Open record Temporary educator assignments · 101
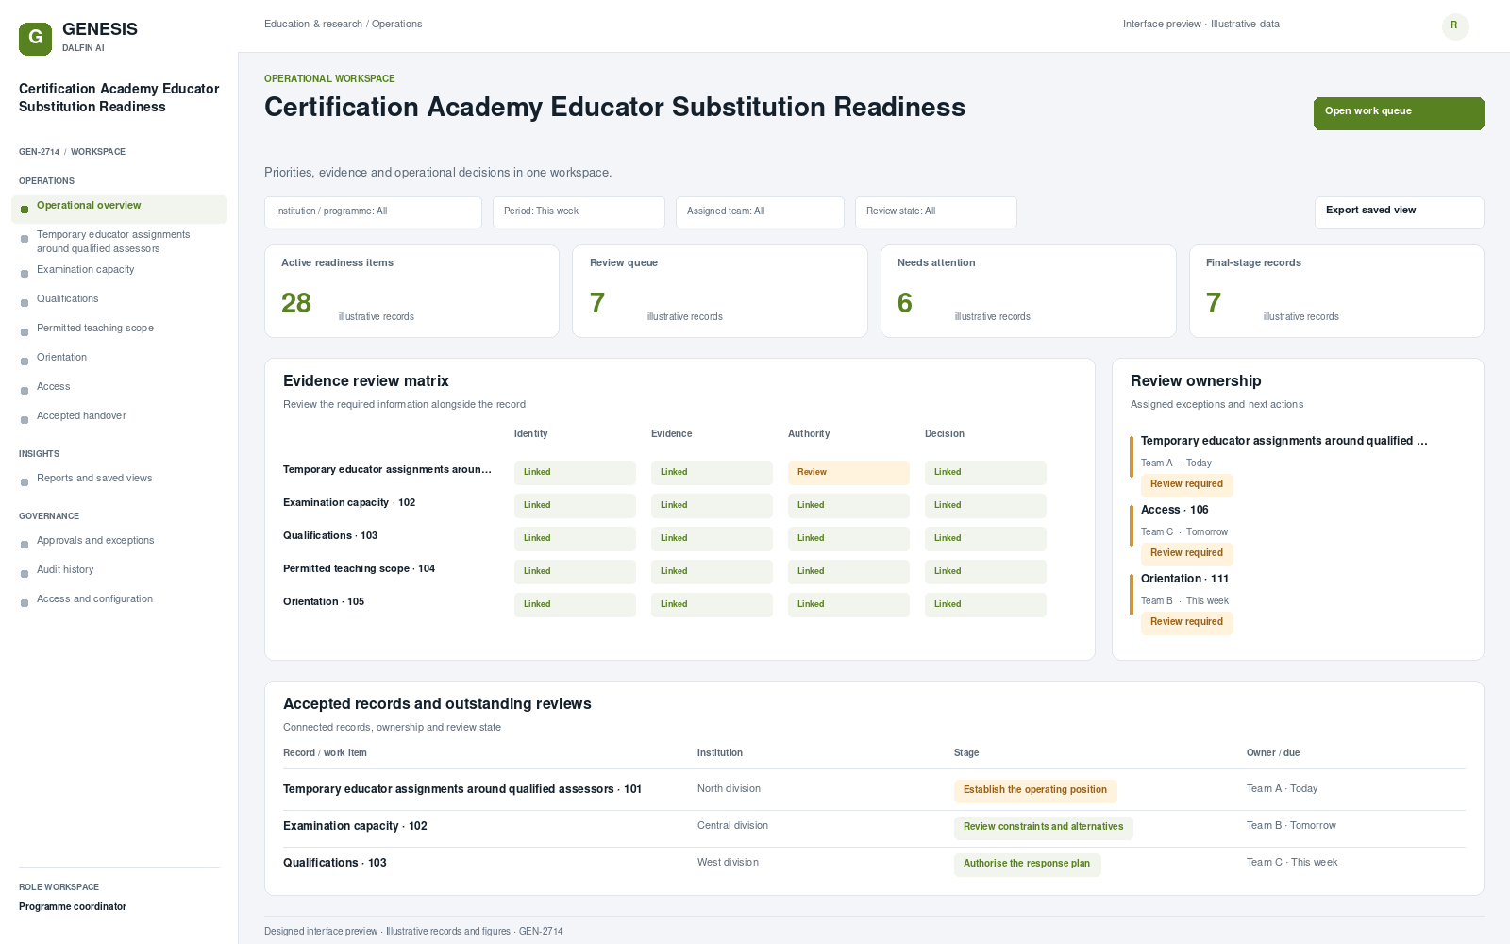The width and height of the screenshot is (1510, 944). point(462,790)
